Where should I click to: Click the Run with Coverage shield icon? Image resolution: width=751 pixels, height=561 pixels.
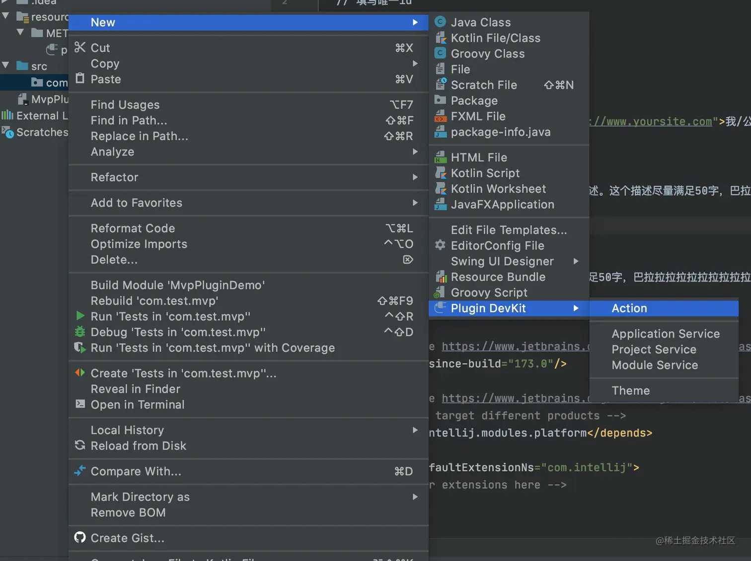80,348
